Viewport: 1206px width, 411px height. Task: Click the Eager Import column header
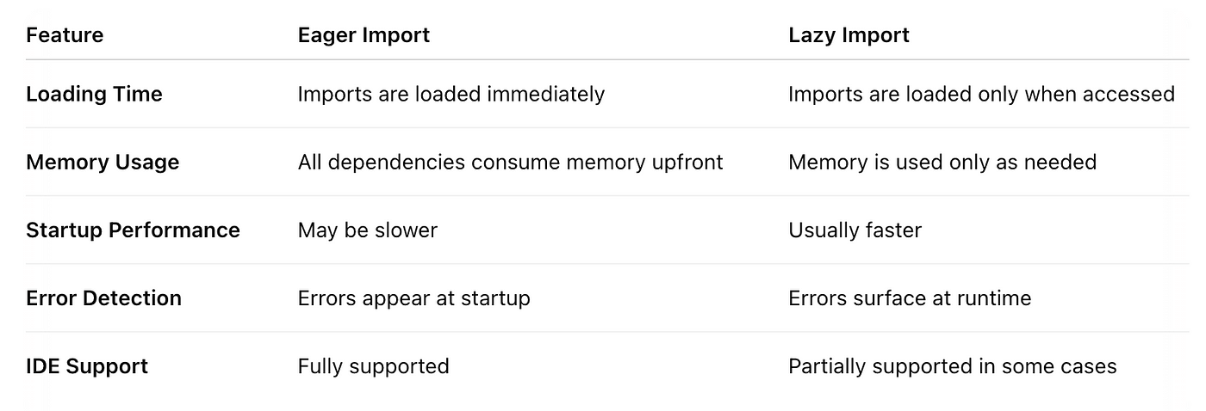(x=364, y=35)
